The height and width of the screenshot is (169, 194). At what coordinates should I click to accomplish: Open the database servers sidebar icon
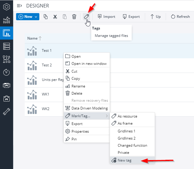pyautogui.click(x=7, y=46)
